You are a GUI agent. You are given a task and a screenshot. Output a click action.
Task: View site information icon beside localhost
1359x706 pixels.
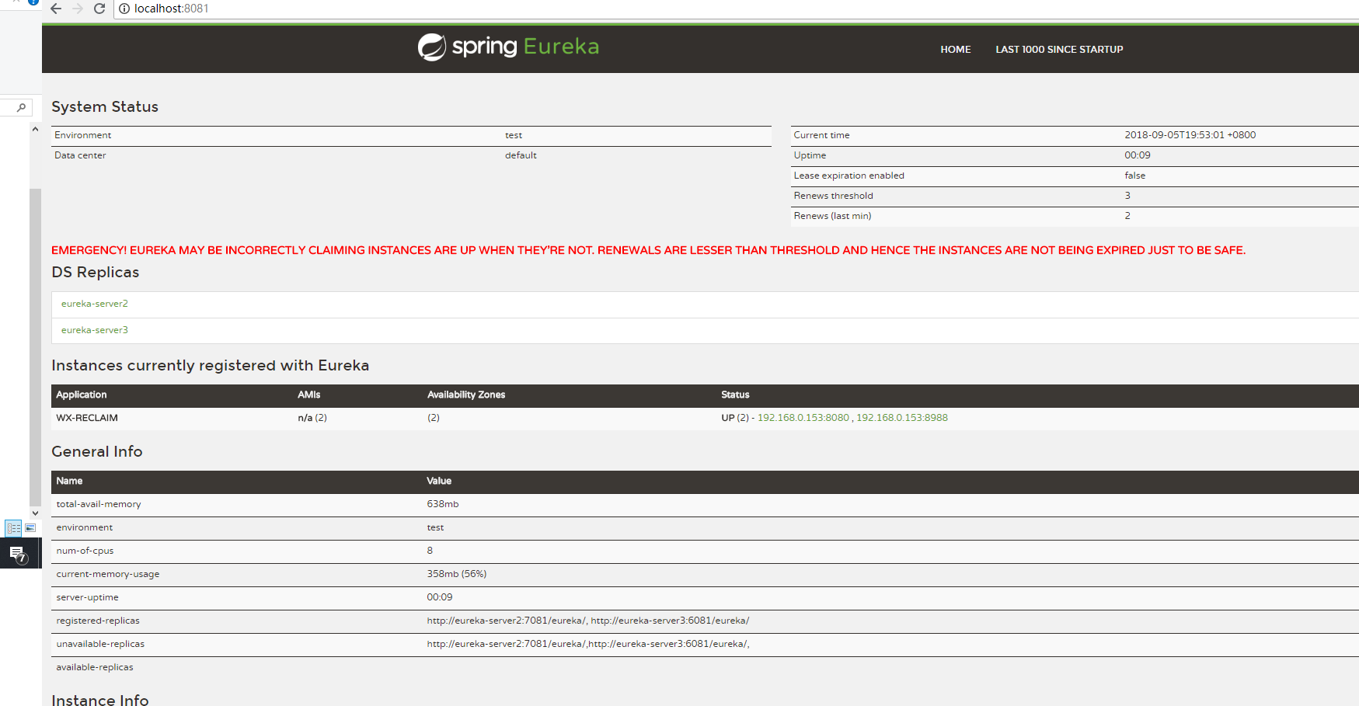point(124,9)
